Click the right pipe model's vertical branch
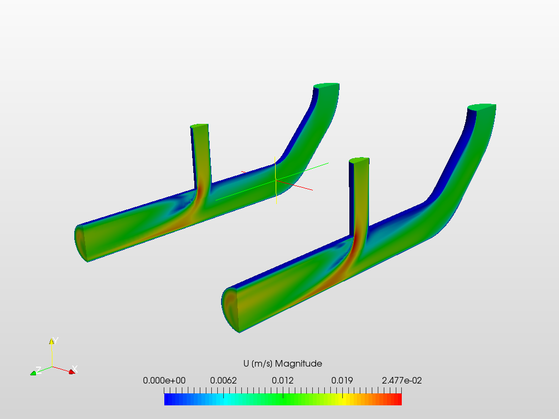Viewport: 559px width, 419px height. click(359, 196)
